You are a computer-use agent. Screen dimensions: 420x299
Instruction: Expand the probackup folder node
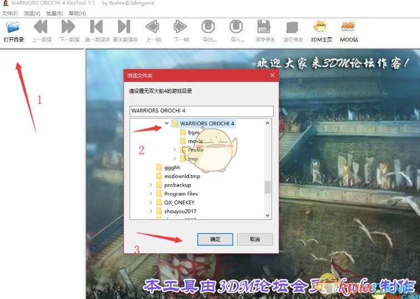[151, 185]
